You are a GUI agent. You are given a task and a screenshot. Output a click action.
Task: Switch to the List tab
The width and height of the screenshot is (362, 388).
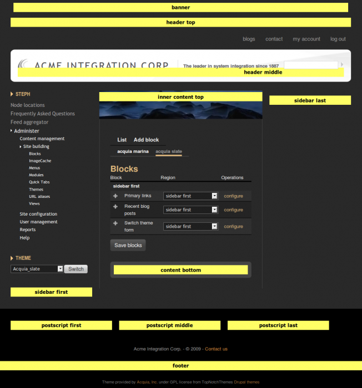(122, 140)
